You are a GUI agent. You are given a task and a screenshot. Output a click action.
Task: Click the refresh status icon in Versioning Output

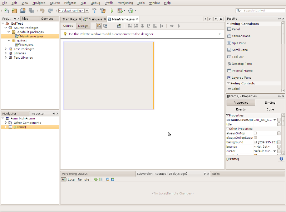click(95, 179)
